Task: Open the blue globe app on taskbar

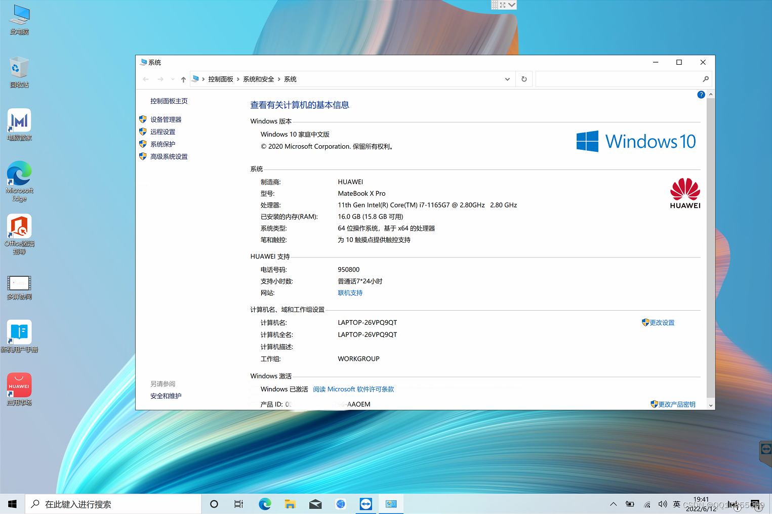Action: tap(341, 504)
